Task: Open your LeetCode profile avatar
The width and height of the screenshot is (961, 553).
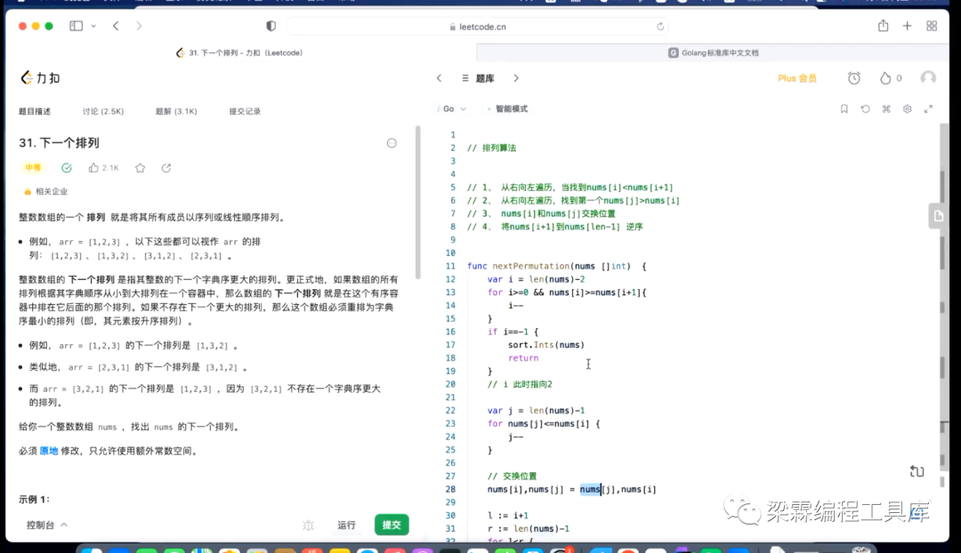Action: (x=928, y=78)
